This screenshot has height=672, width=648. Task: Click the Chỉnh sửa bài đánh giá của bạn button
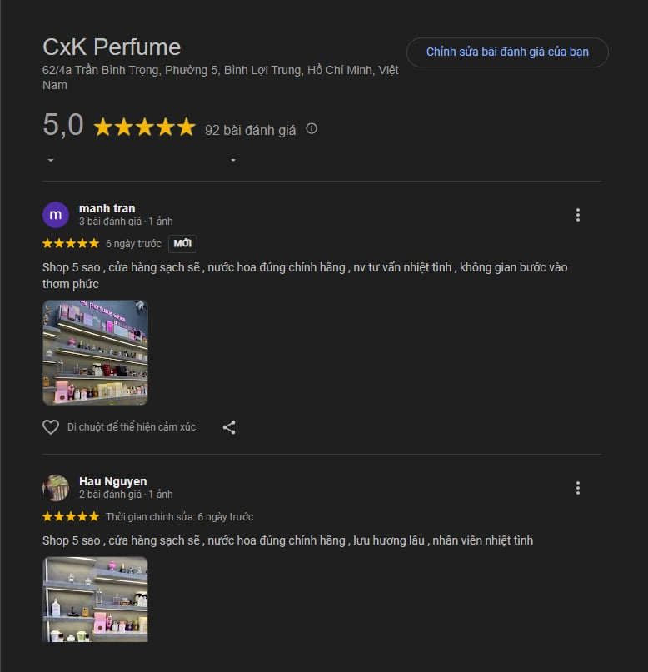pyautogui.click(x=507, y=52)
